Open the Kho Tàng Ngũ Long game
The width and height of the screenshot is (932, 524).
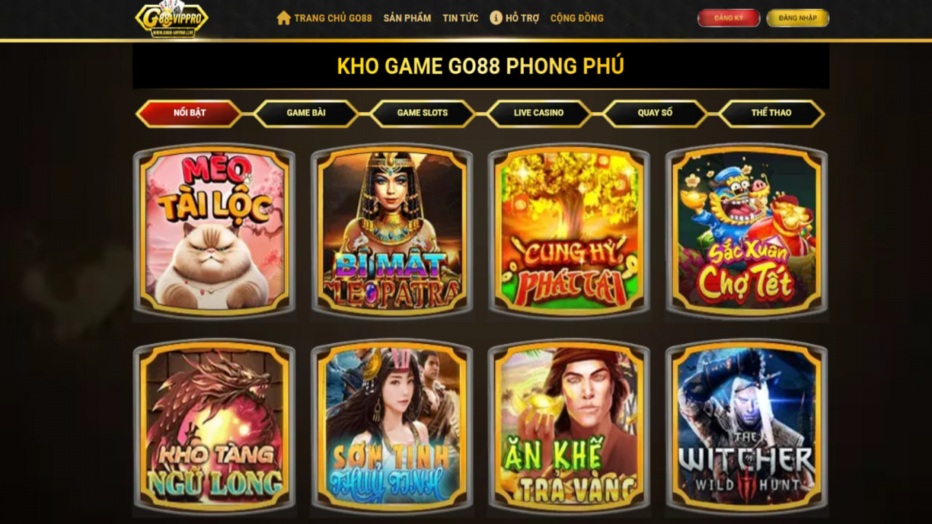[214, 427]
